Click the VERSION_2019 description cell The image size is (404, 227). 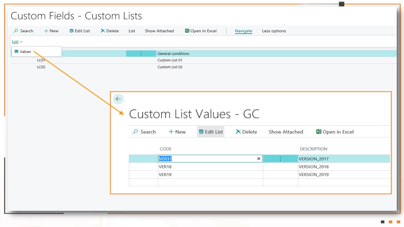[x=344, y=175]
